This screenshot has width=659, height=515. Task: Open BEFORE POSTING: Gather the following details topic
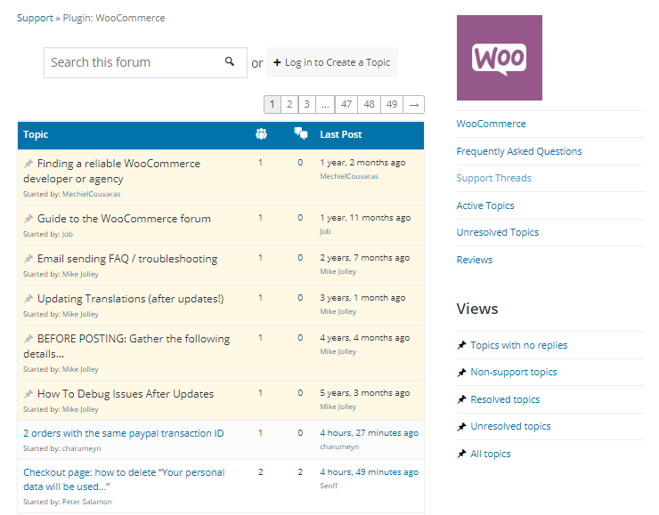tap(126, 346)
